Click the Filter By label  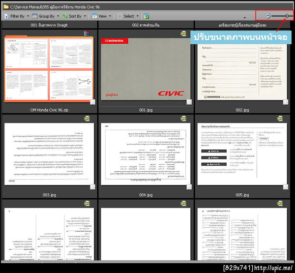coord(18,16)
